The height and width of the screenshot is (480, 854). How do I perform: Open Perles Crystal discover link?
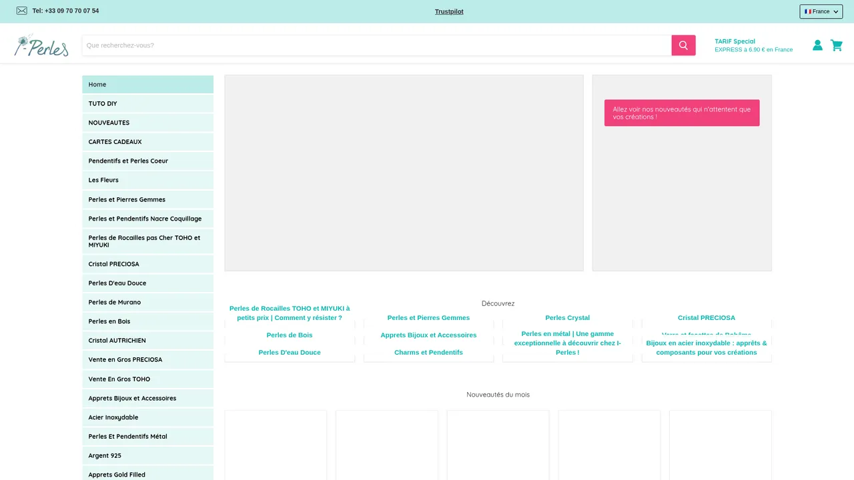click(x=568, y=318)
